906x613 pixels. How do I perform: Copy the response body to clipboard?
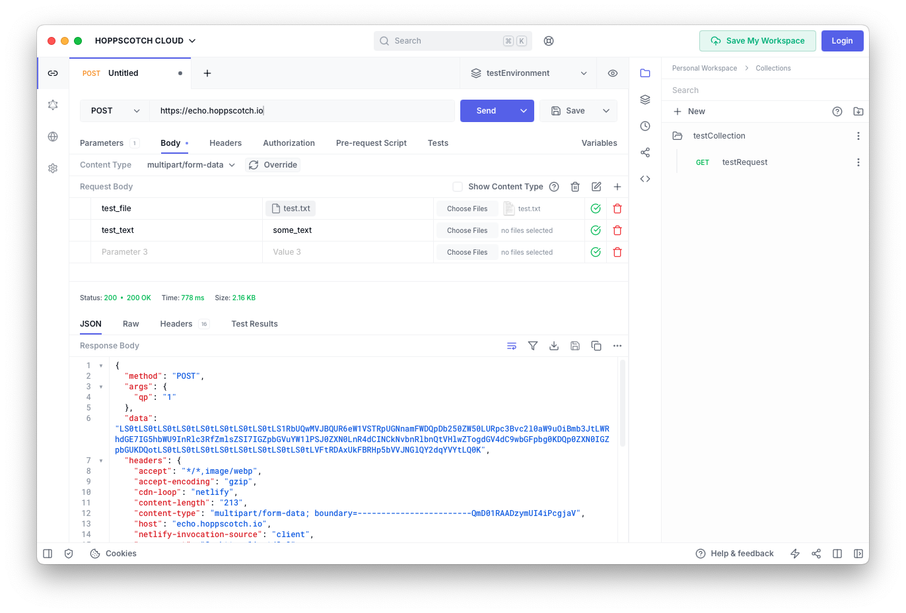coord(596,346)
